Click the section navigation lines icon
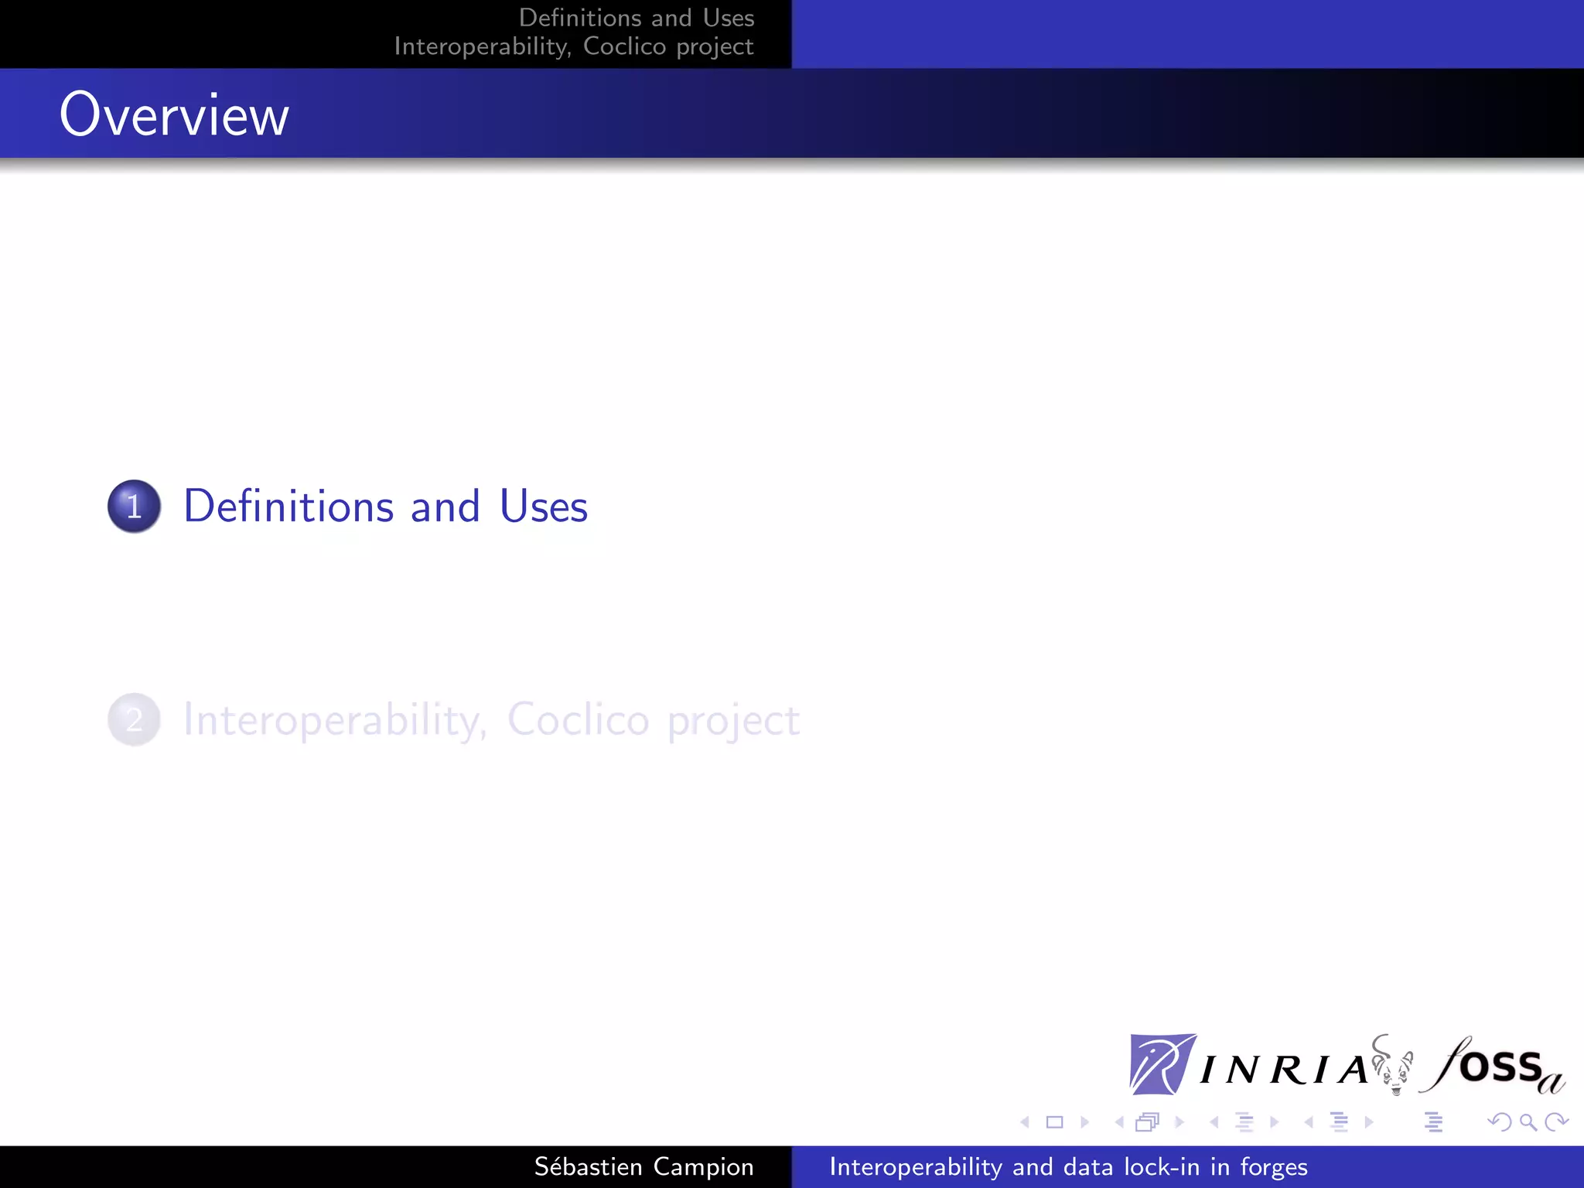The width and height of the screenshot is (1584, 1188). 1339,1122
